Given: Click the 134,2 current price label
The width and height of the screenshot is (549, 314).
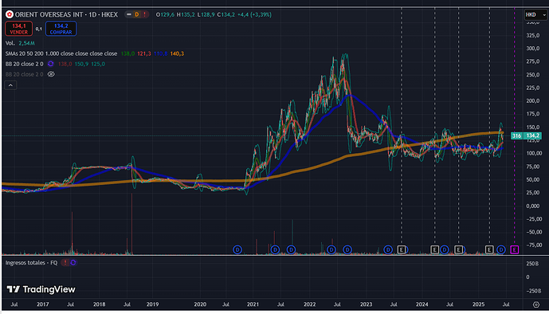Looking at the screenshot, I should click(532, 135).
